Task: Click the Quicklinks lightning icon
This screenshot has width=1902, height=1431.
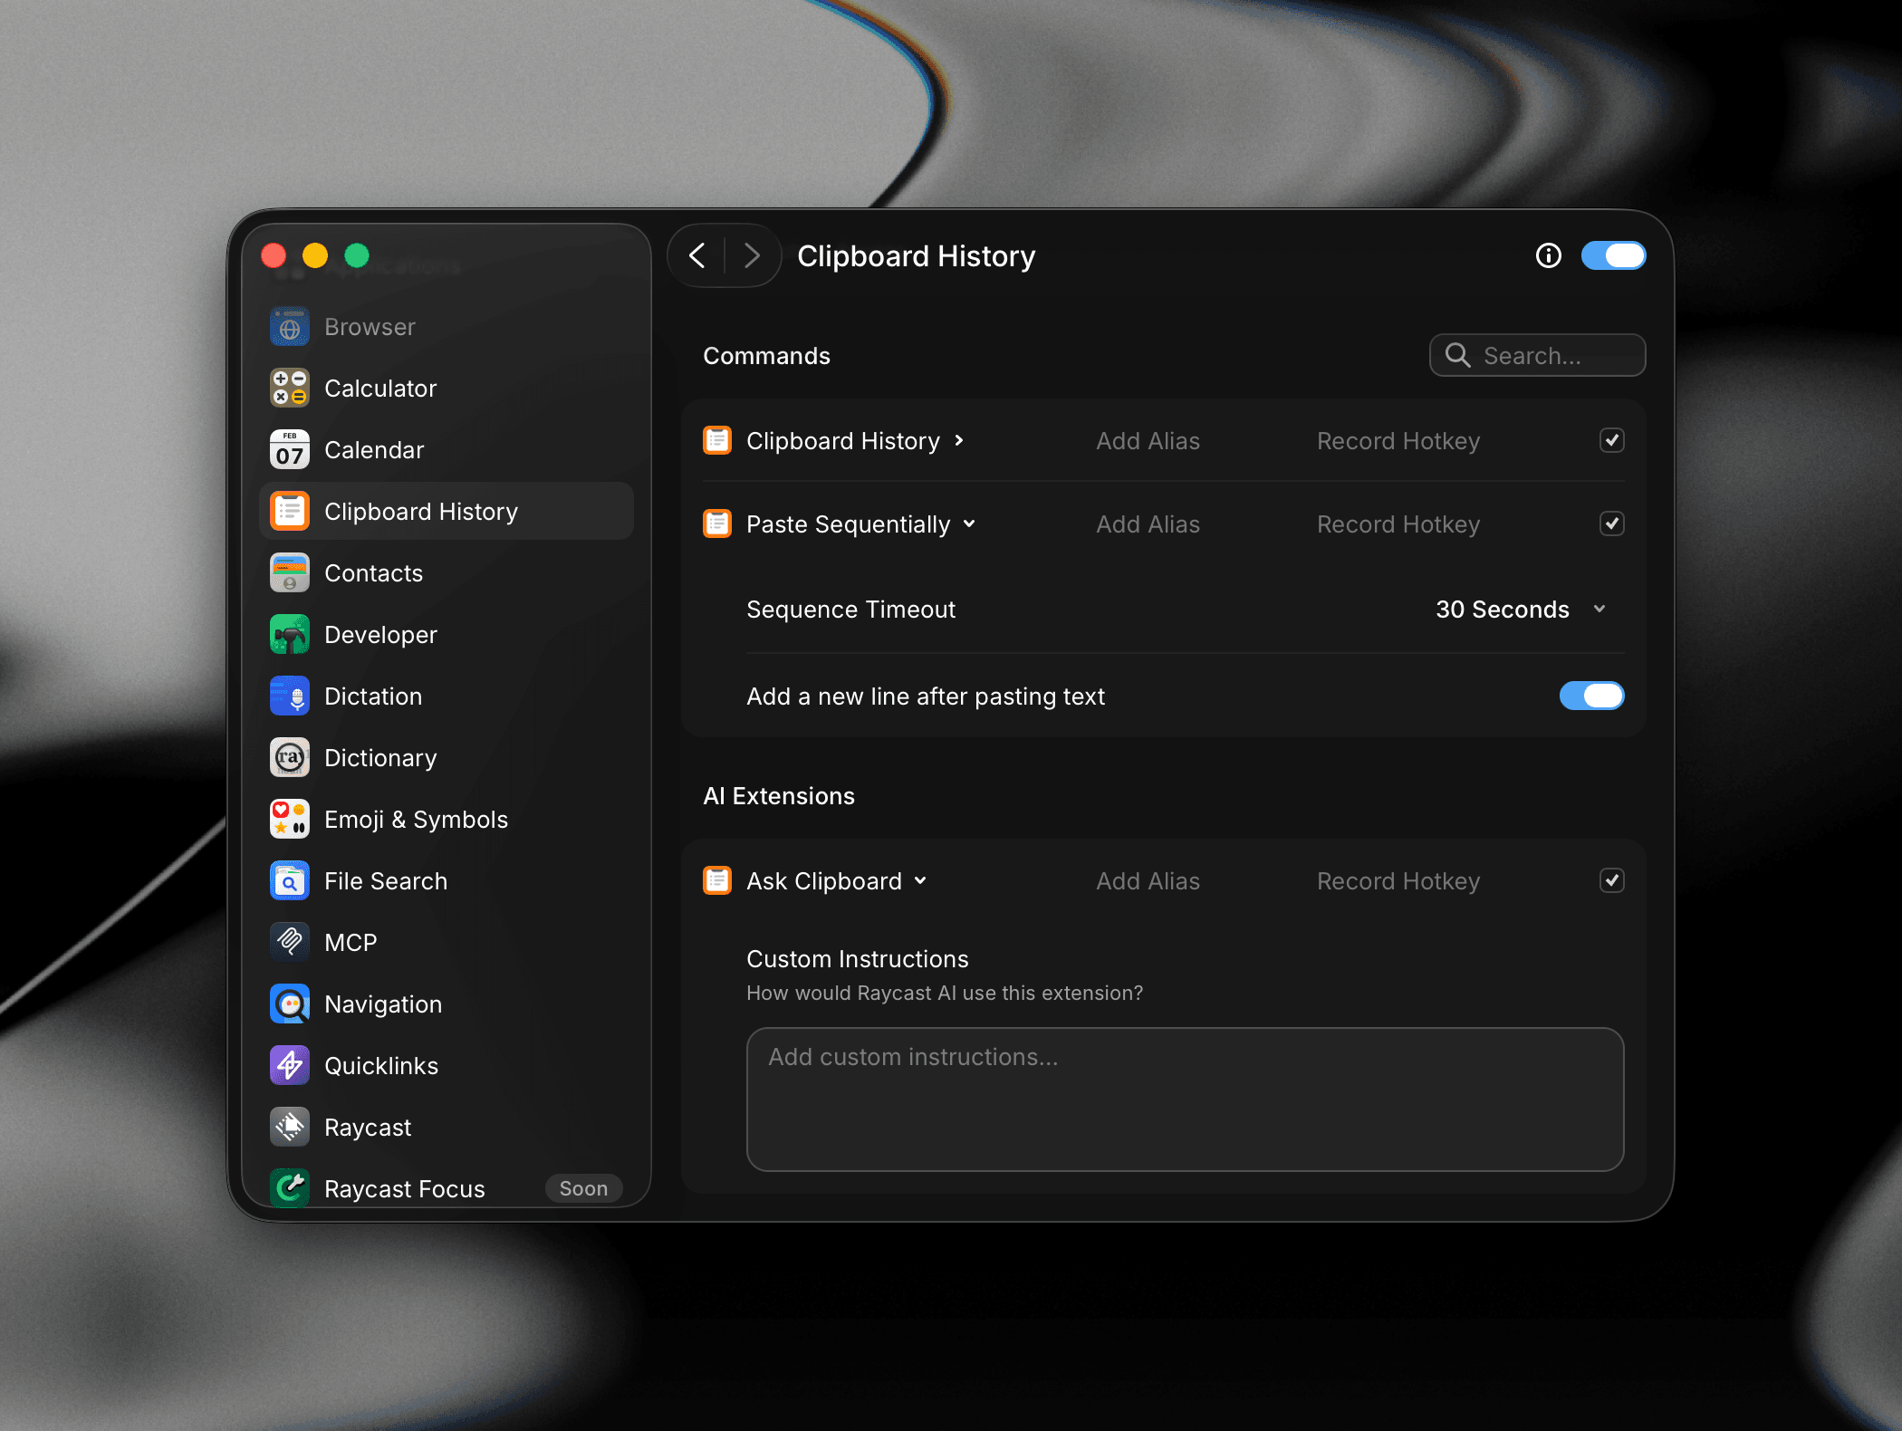Action: coord(290,1066)
